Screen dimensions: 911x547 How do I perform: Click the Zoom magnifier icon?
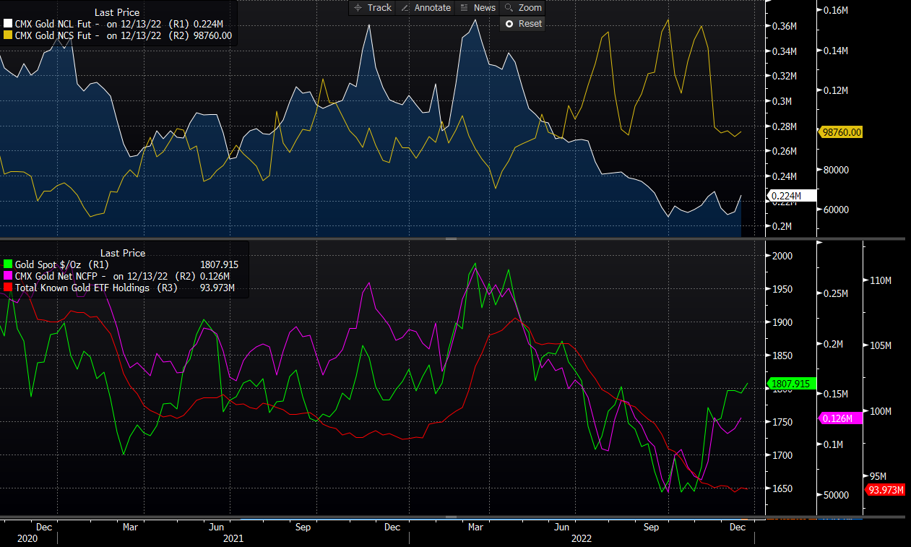pyautogui.click(x=509, y=8)
